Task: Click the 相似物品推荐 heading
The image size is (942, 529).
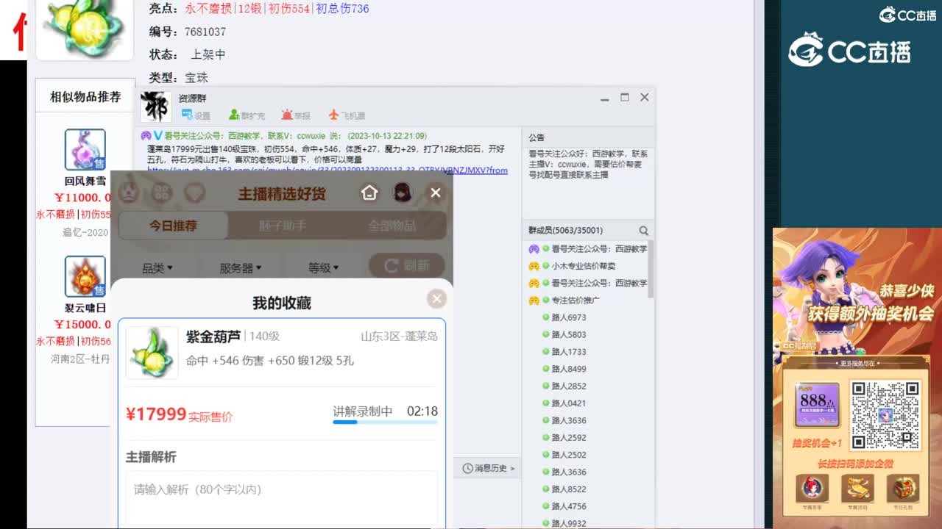Action: coord(85,97)
